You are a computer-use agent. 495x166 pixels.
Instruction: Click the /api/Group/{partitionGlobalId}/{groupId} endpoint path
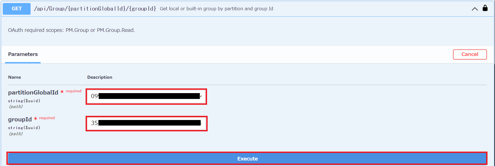pyautogui.click(x=95, y=9)
